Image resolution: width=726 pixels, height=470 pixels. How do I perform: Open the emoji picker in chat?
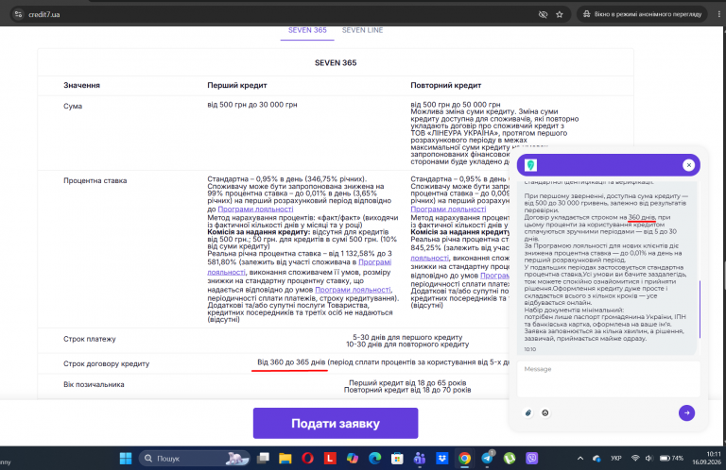[544, 412]
